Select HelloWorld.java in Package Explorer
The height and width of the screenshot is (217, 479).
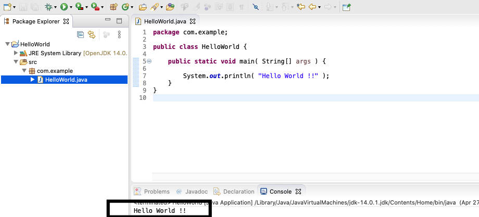pyautogui.click(x=64, y=80)
